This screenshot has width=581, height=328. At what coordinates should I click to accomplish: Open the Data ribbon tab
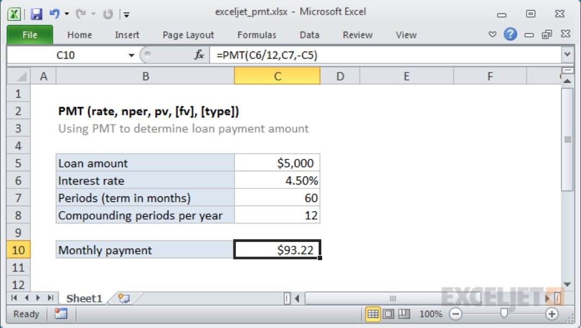[309, 35]
